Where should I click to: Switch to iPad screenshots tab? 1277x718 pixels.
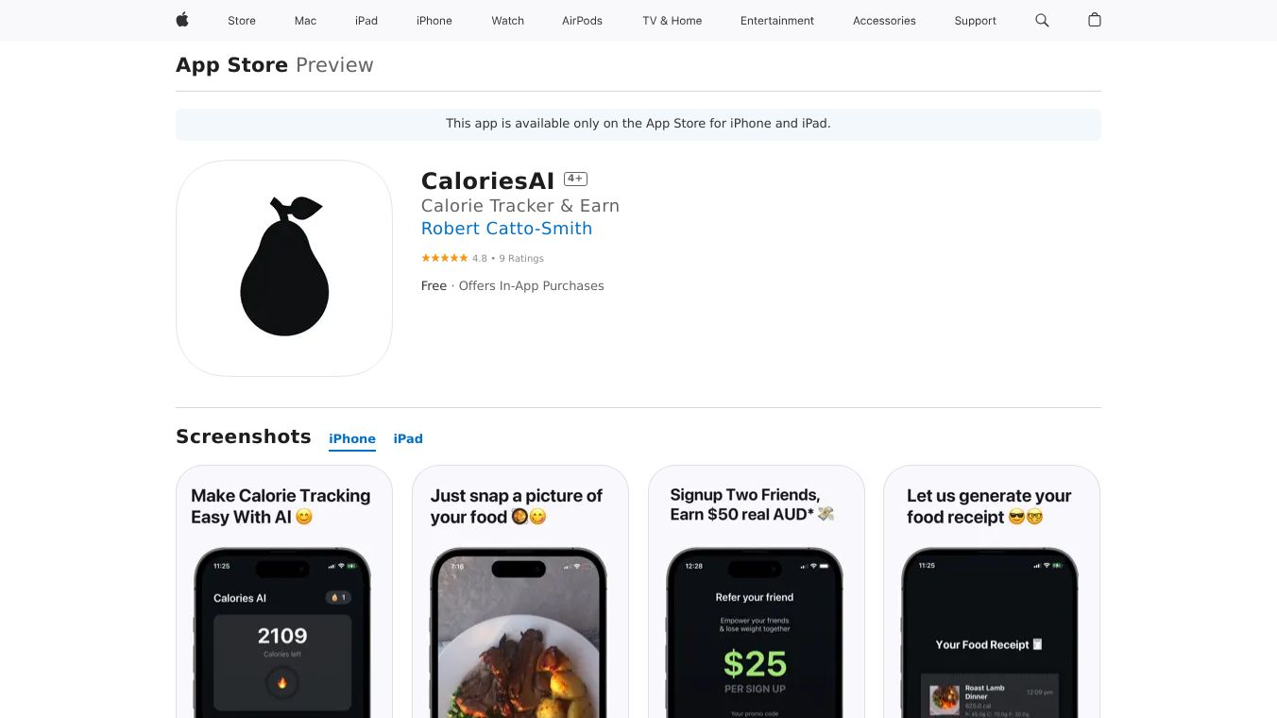tap(408, 438)
